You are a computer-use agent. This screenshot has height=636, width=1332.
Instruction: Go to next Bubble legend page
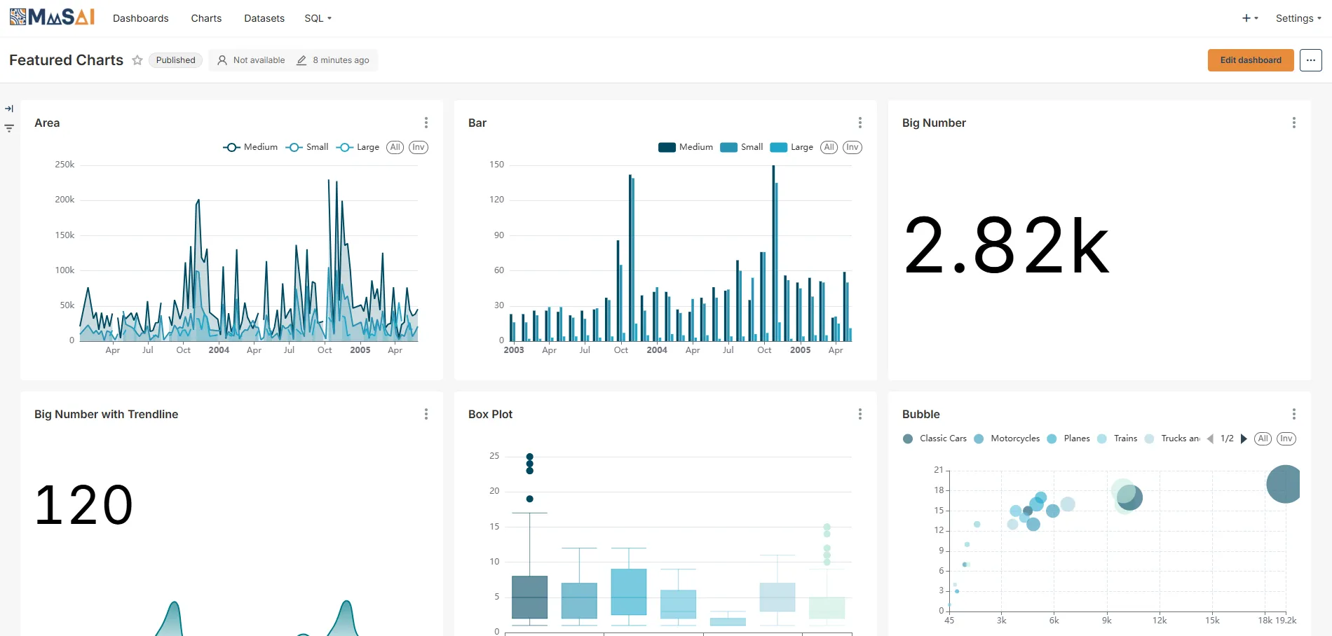[1244, 438]
